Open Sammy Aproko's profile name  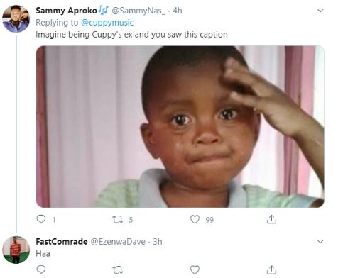point(66,11)
